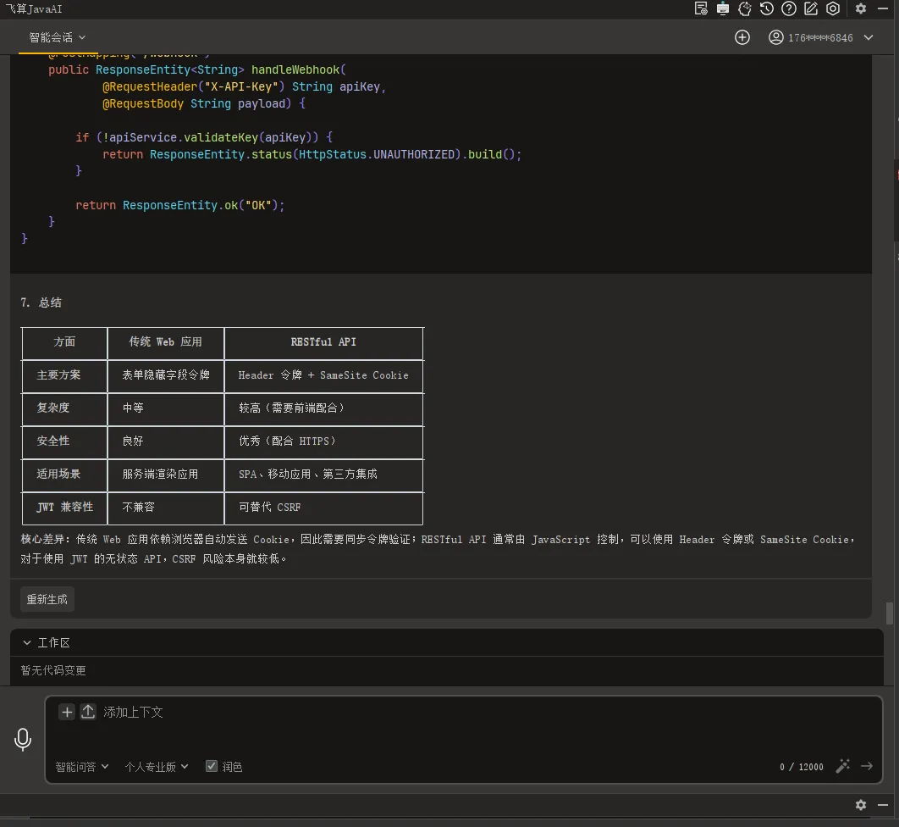Click the '不兼容' table cell

pyautogui.click(x=166, y=508)
